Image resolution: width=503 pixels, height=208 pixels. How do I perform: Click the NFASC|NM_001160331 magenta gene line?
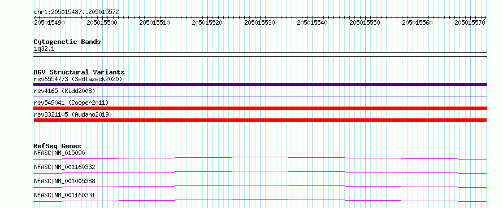pos(260,200)
